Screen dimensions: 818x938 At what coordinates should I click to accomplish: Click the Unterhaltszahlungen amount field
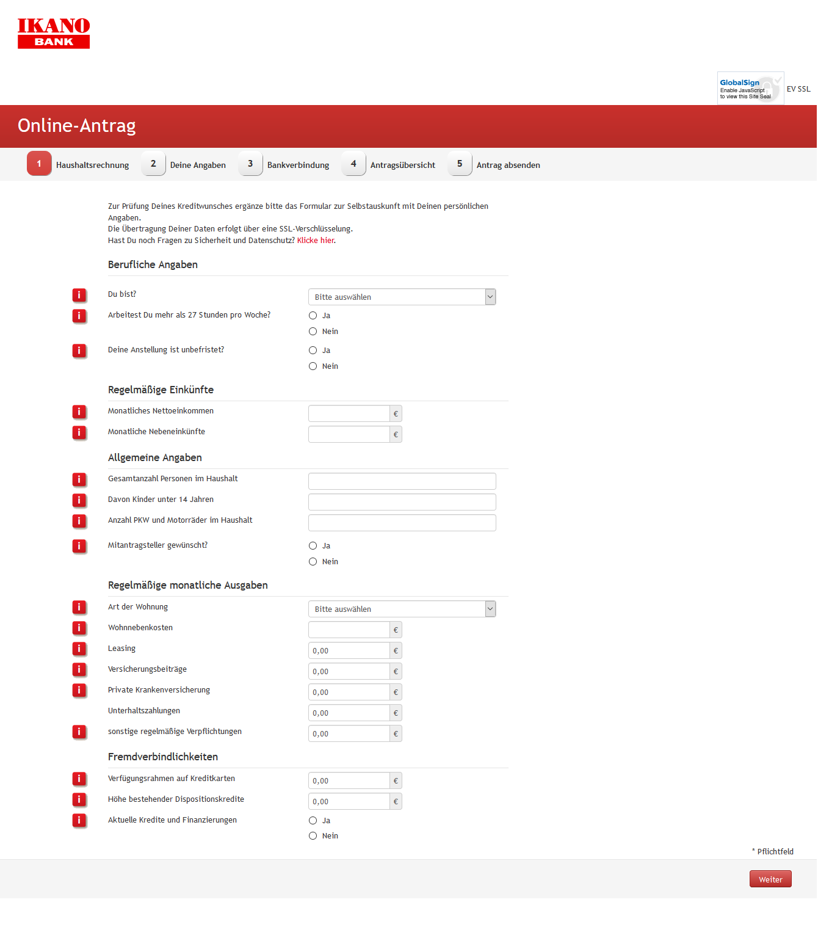(349, 713)
